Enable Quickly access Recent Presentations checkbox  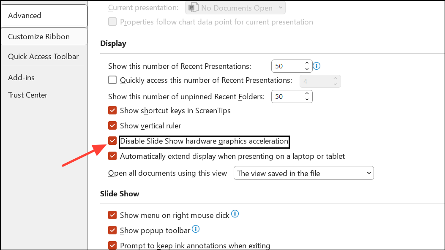point(112,80)
